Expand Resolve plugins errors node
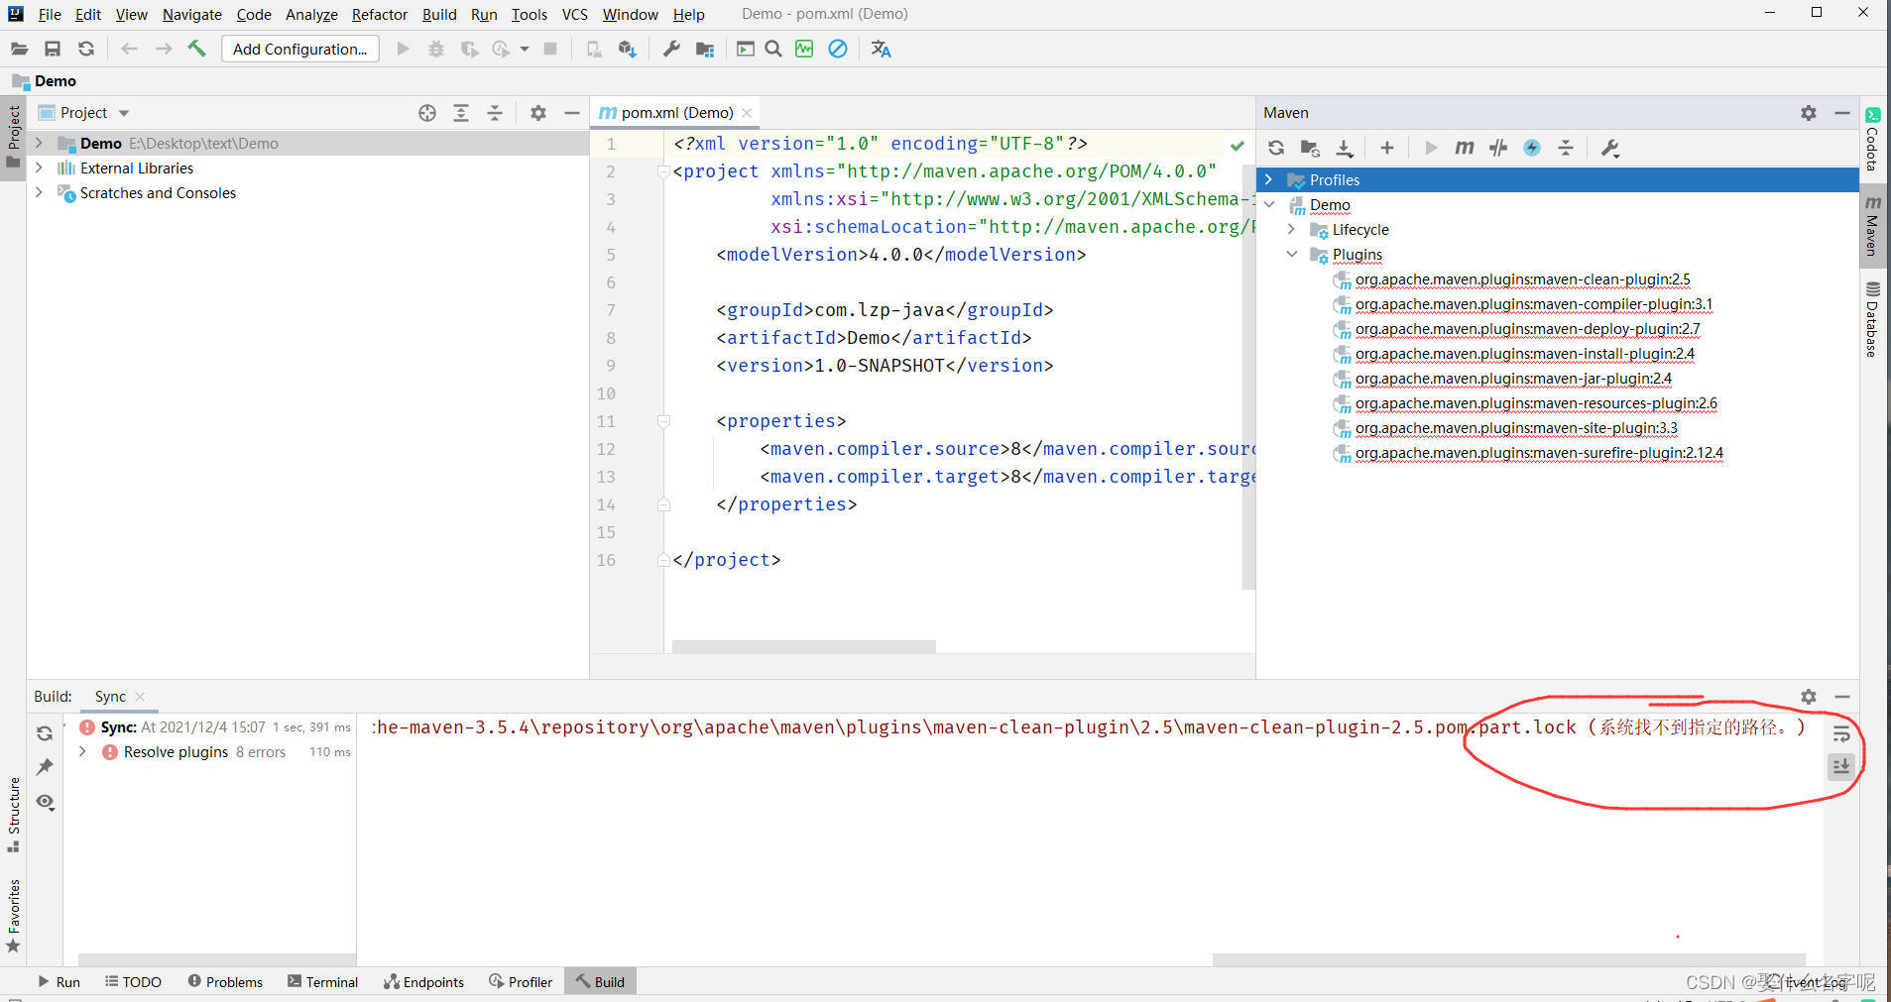The height and width of the screenshot is (1002, 1891). pyautogui.click(x=82, y=751)
